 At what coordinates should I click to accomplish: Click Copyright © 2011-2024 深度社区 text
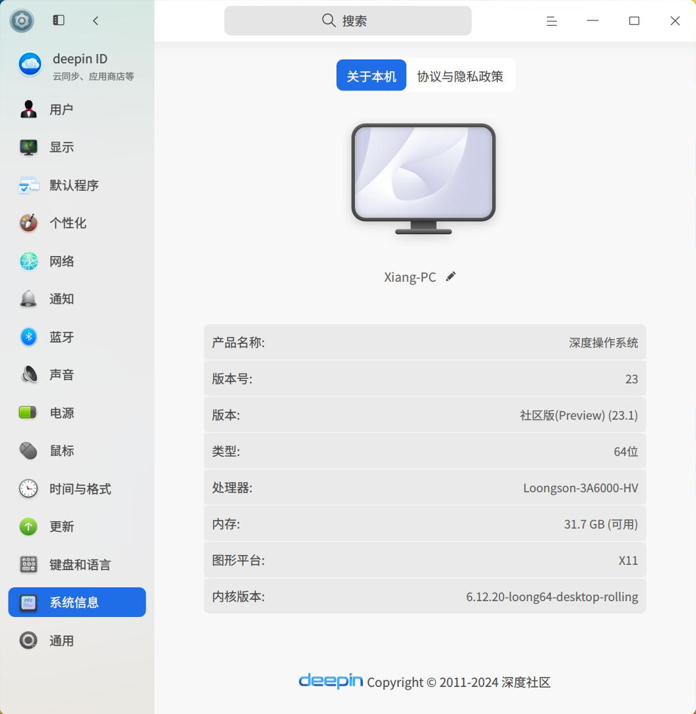coord(459,682)
